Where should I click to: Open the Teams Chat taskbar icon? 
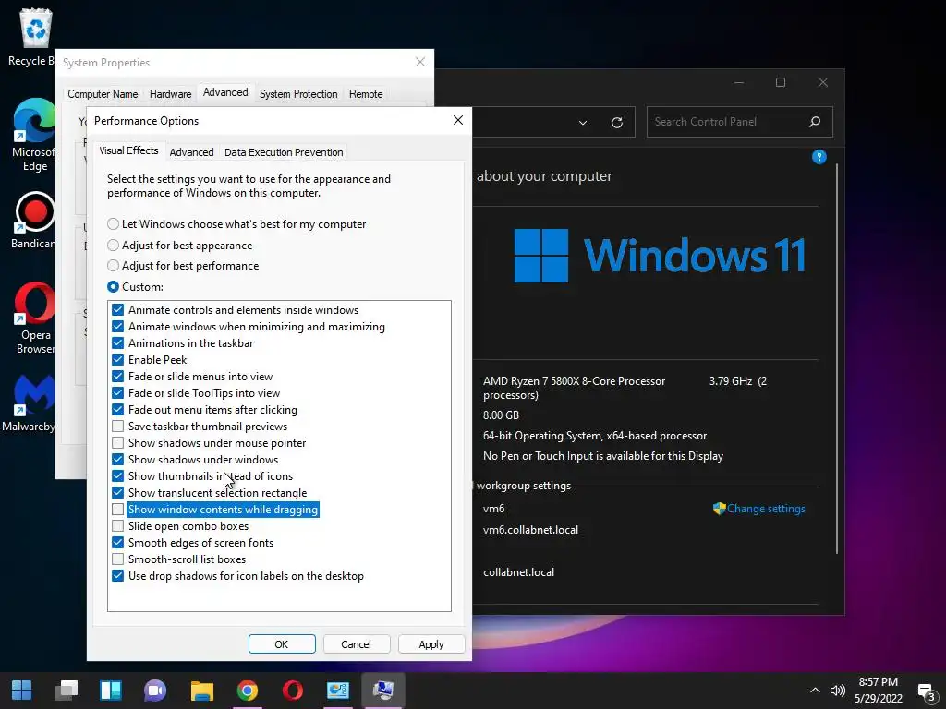coord(155,691)
